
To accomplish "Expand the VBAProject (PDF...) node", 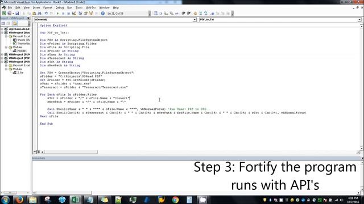I will click(x=2, y=58).
